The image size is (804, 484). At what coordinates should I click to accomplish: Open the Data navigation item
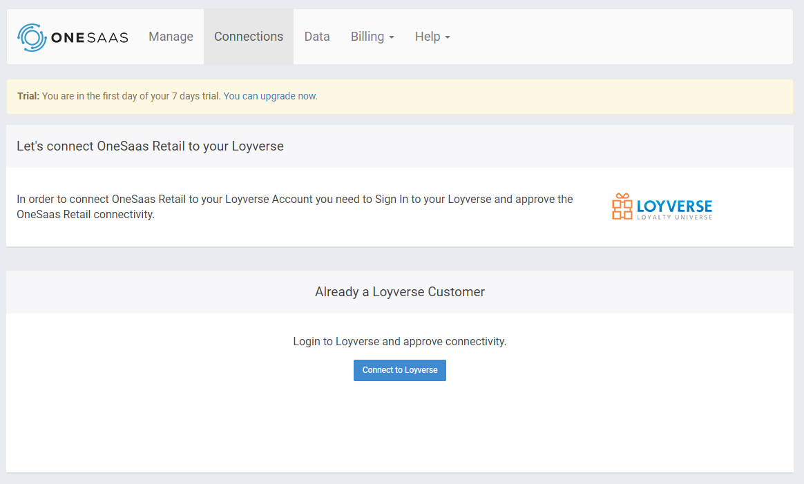tap(317, 37)
